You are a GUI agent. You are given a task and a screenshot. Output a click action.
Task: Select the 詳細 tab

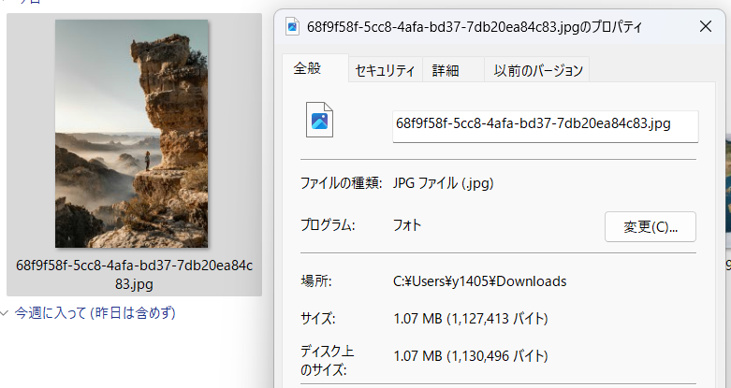pos(446,70)
